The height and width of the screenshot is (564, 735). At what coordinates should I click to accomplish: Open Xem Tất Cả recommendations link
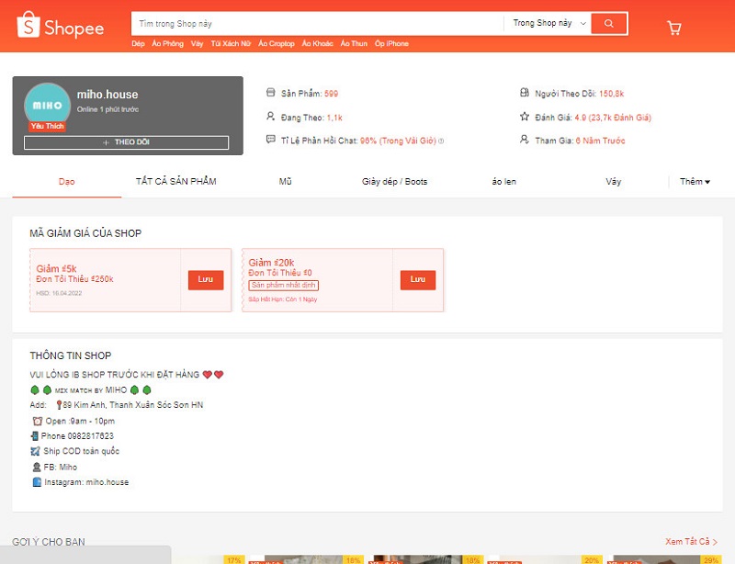[x=691, y=542]
